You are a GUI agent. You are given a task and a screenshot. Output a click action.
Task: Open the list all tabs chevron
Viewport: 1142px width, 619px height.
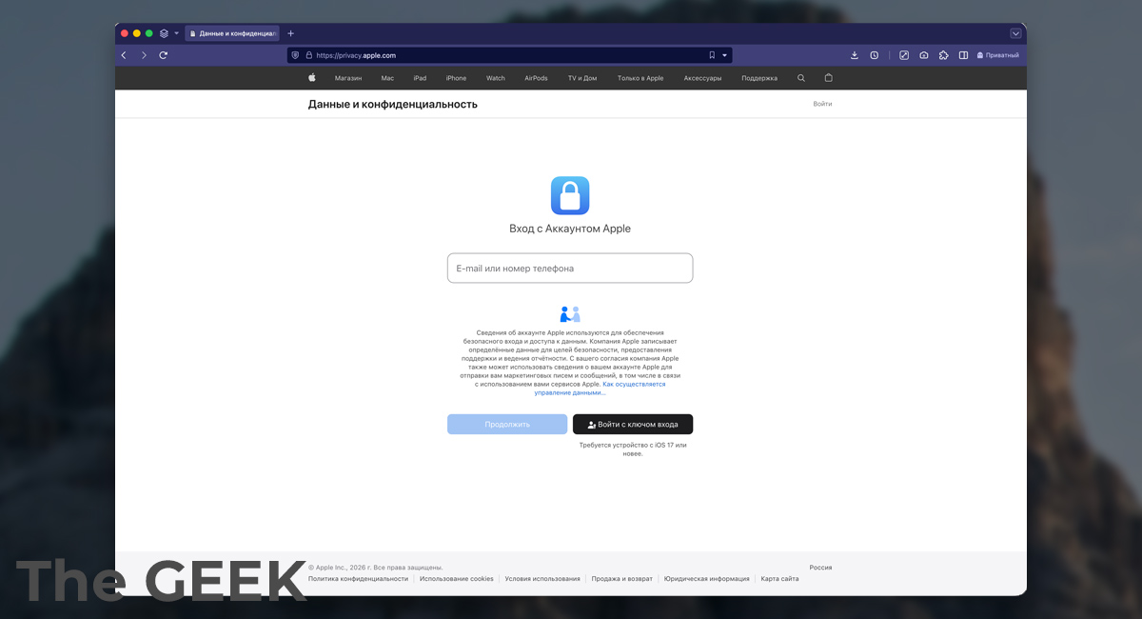tap(1015, 33)
